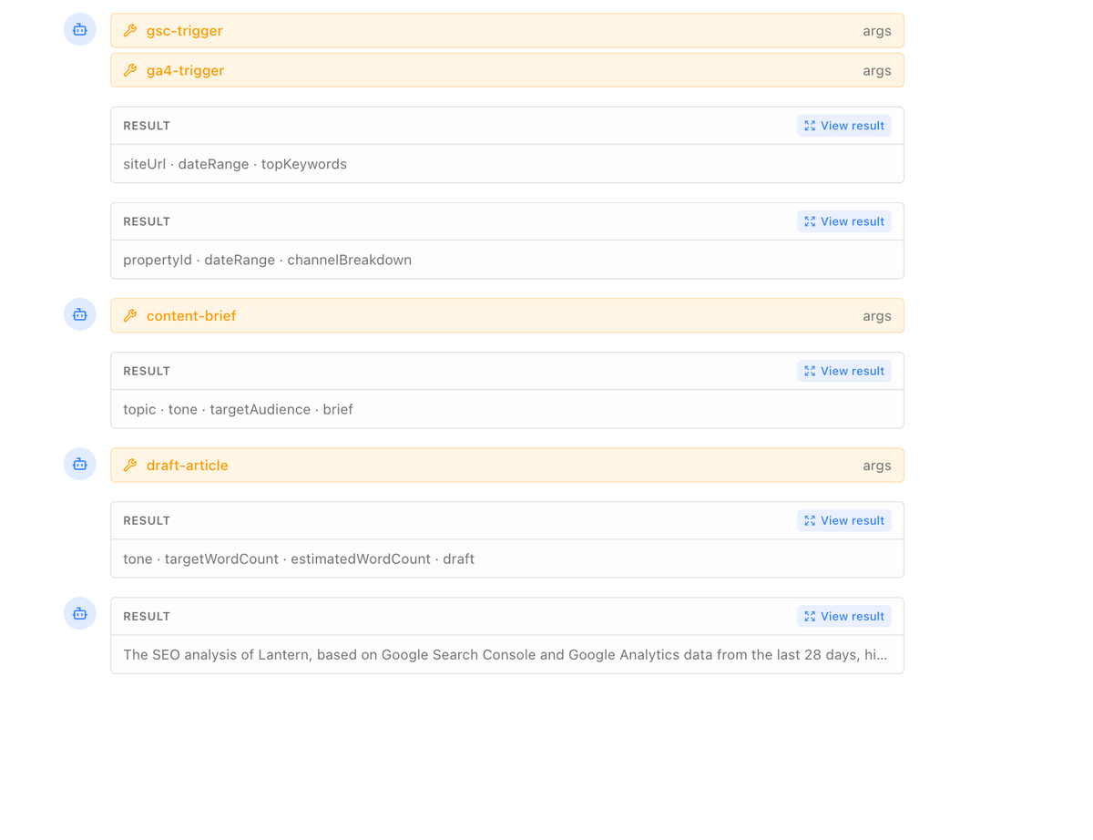The image size is (1093, 840).
Task: Expand the ga4-trigger tool call details
Action: (507, 70)
